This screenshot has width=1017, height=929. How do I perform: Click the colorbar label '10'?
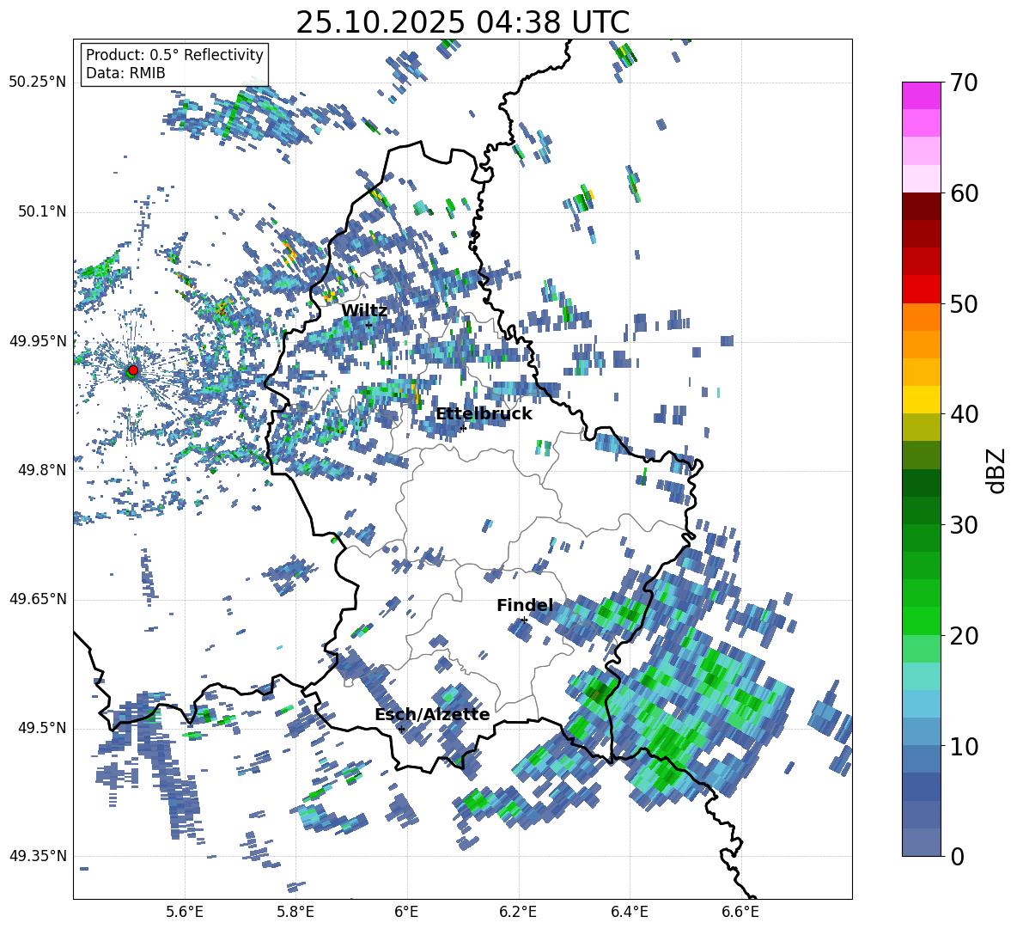click(964, 746)
